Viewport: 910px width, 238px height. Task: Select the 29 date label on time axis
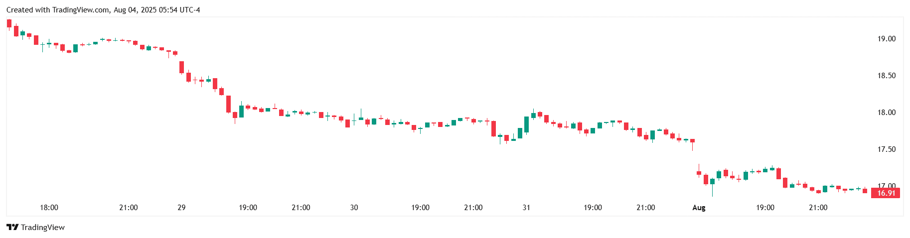(181, 208)
